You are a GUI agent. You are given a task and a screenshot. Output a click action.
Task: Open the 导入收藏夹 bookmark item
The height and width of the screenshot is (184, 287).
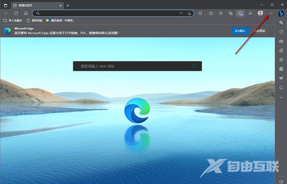click(12, 20)
